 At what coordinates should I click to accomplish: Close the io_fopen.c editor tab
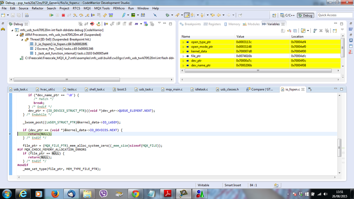click(303, 90)
